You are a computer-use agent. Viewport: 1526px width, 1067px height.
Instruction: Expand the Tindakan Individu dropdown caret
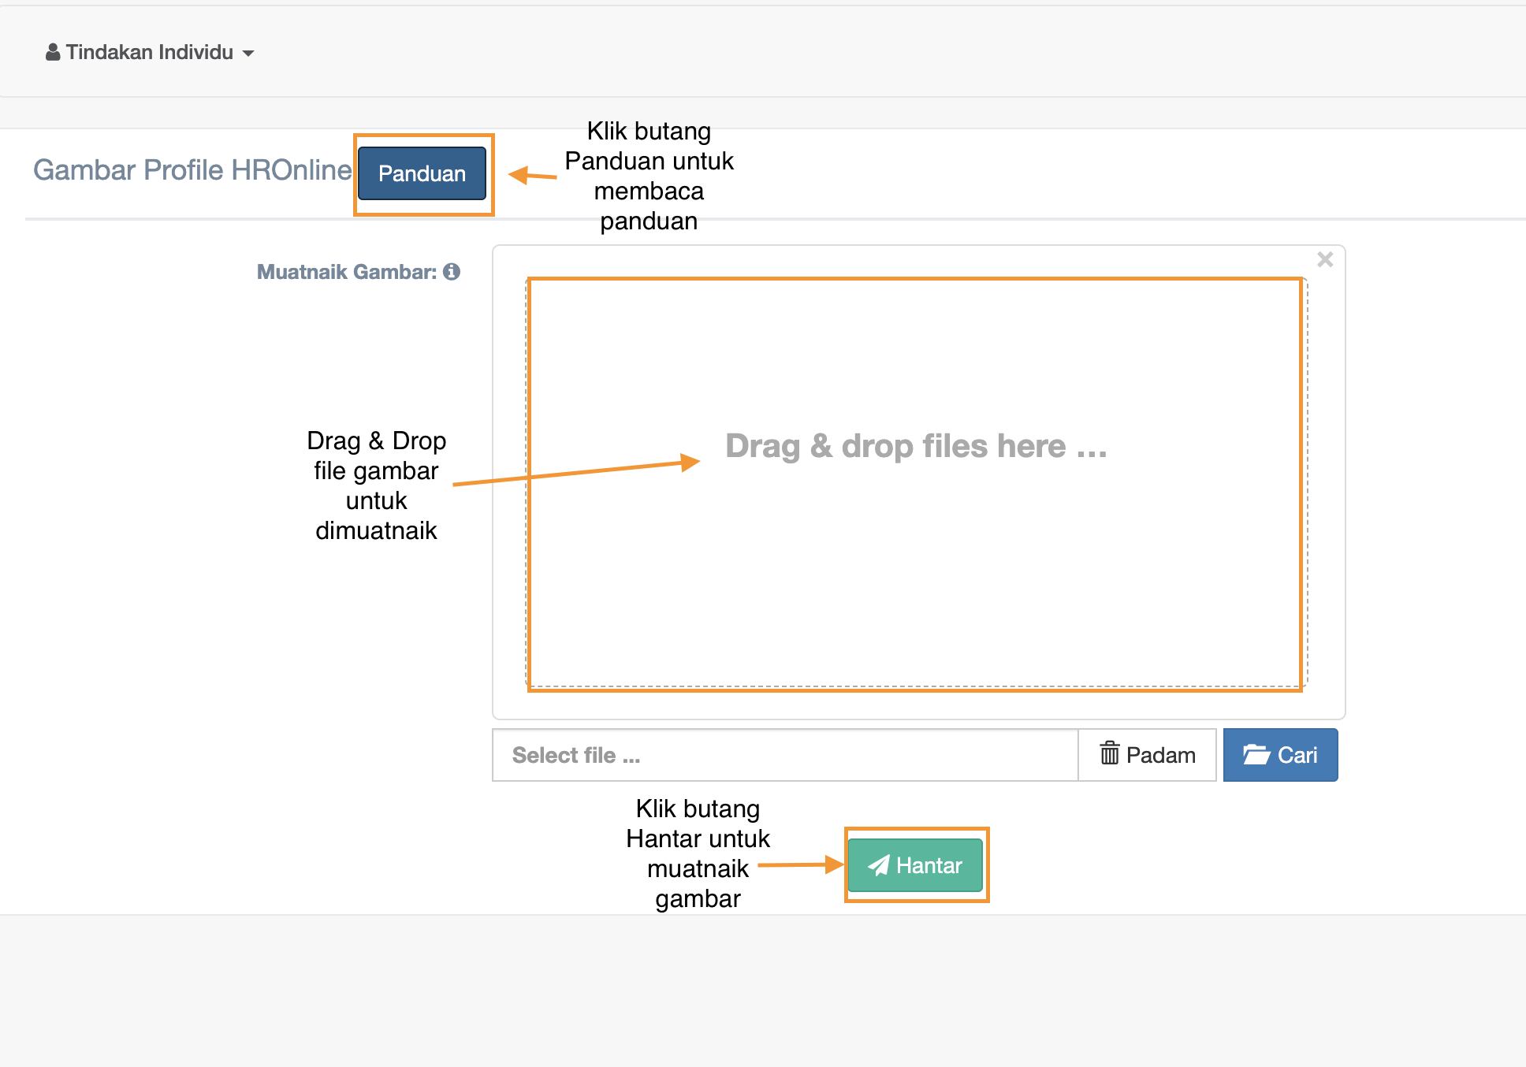pos(248,54)
